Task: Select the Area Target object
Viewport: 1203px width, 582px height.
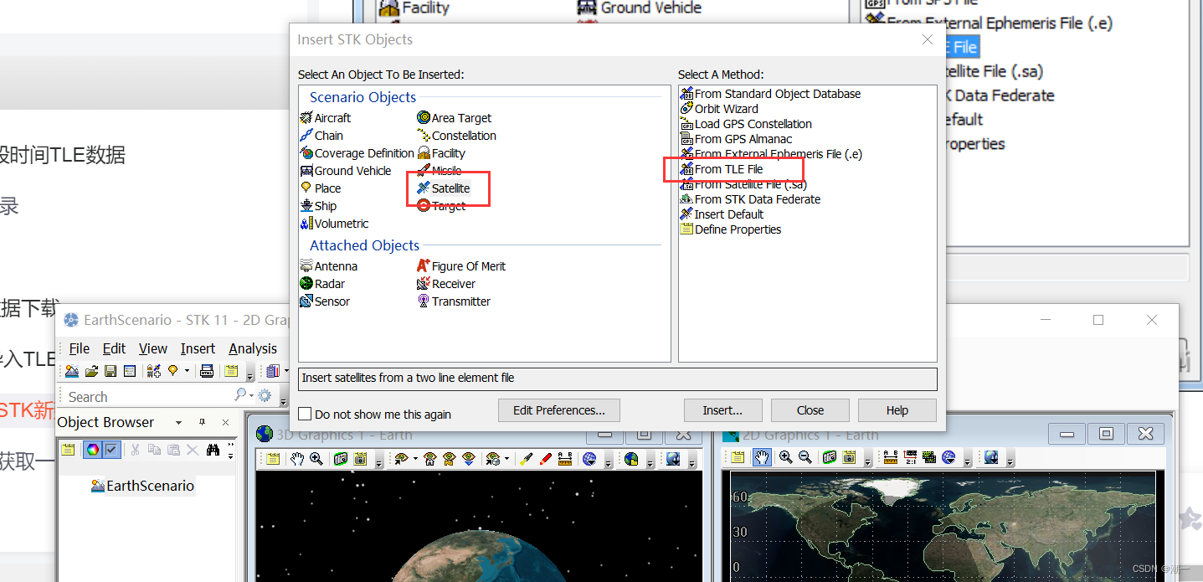Action: [455, 118]
